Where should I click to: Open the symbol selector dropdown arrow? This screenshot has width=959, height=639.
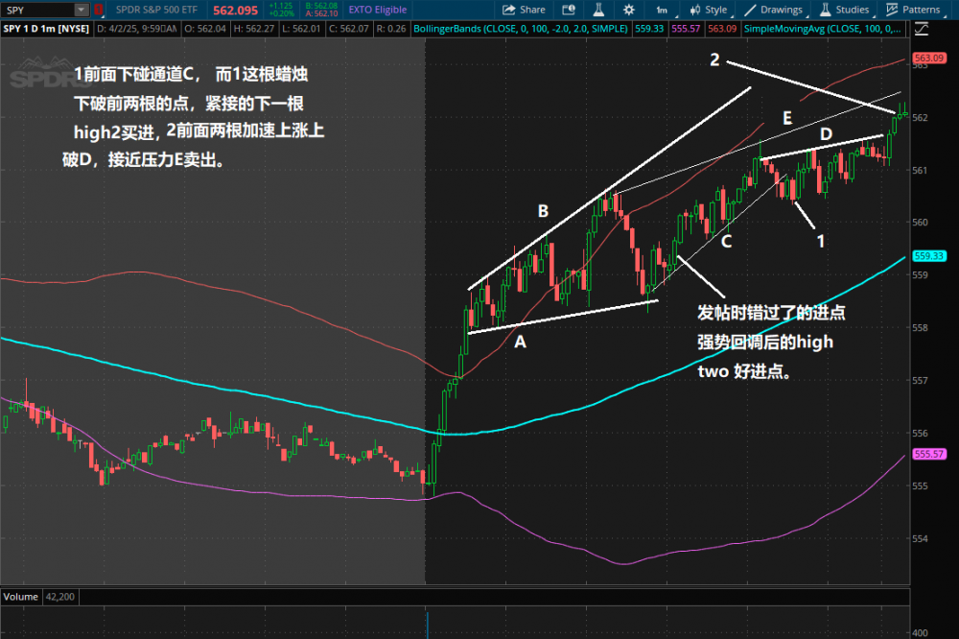[82, 10]
